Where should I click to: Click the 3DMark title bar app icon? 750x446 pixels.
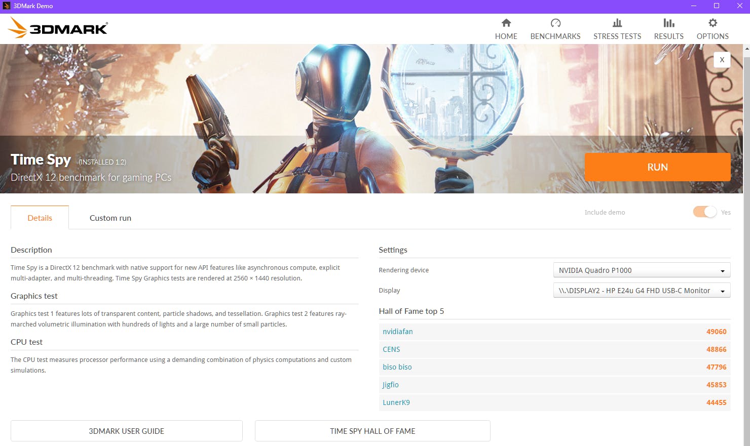pos(7,6)
